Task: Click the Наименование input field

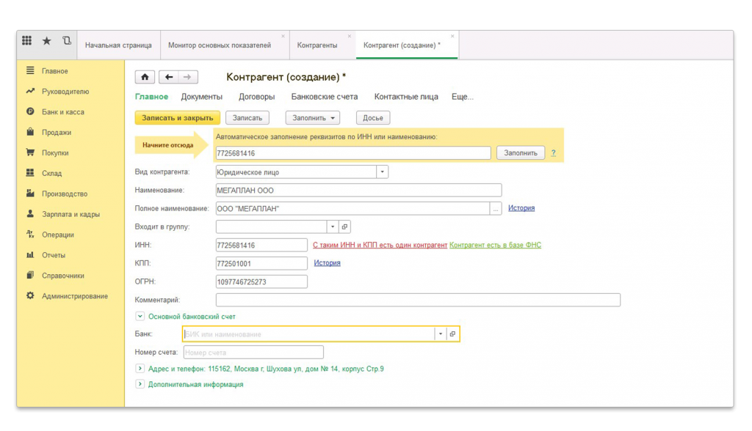Action: tap(358, 190)
